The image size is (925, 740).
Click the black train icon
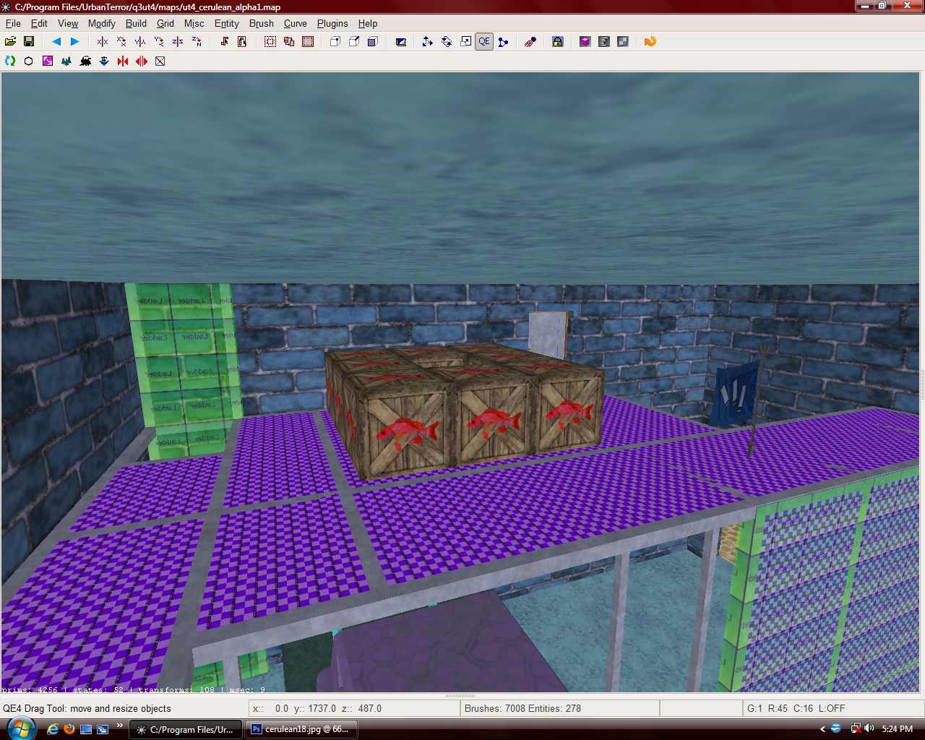[85, 61]
